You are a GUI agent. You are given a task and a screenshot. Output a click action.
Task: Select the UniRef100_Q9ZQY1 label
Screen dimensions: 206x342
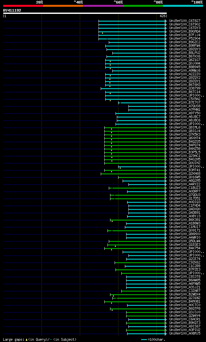185,81
